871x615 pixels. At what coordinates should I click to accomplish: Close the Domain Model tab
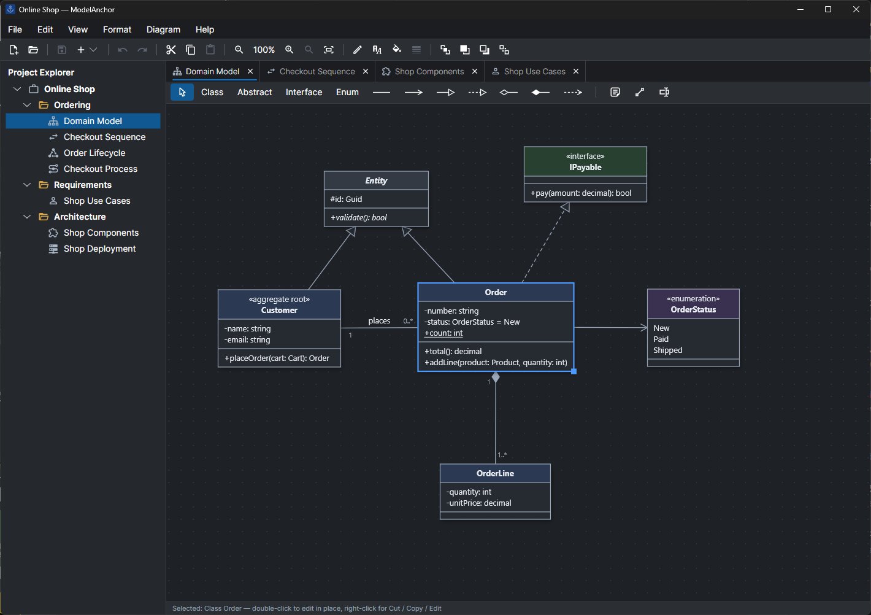(250, 72)
